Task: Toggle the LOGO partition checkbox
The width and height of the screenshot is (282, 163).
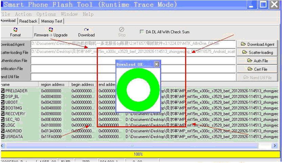Action: coord(2,125)
